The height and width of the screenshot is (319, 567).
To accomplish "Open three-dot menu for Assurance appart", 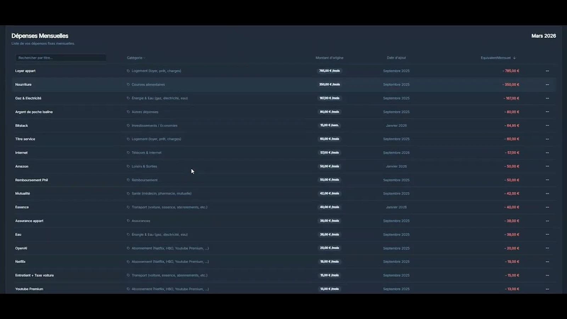I will pos(547,221).
